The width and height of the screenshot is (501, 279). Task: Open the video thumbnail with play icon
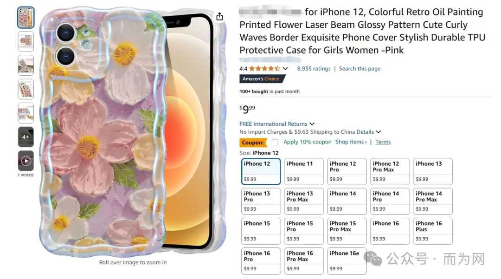26,161
